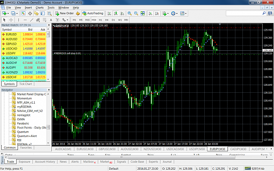Close the Navigator panel
Image resolution: width=274 pixels, height=171 pixels.
point(49,90)
